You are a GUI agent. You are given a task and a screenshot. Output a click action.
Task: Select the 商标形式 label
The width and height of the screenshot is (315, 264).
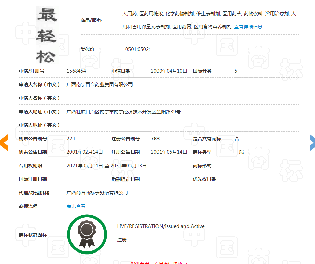click(x=202, y=166)
